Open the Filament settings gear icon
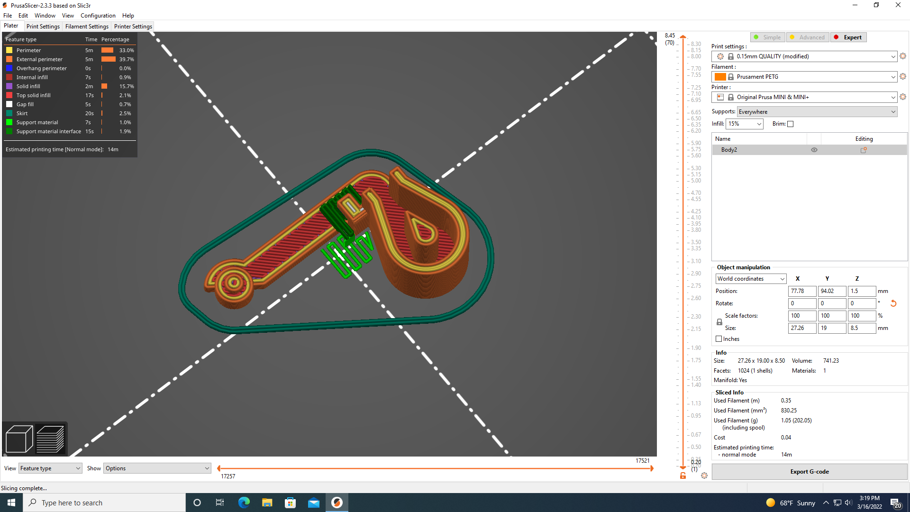 click(x=902, y=76)
